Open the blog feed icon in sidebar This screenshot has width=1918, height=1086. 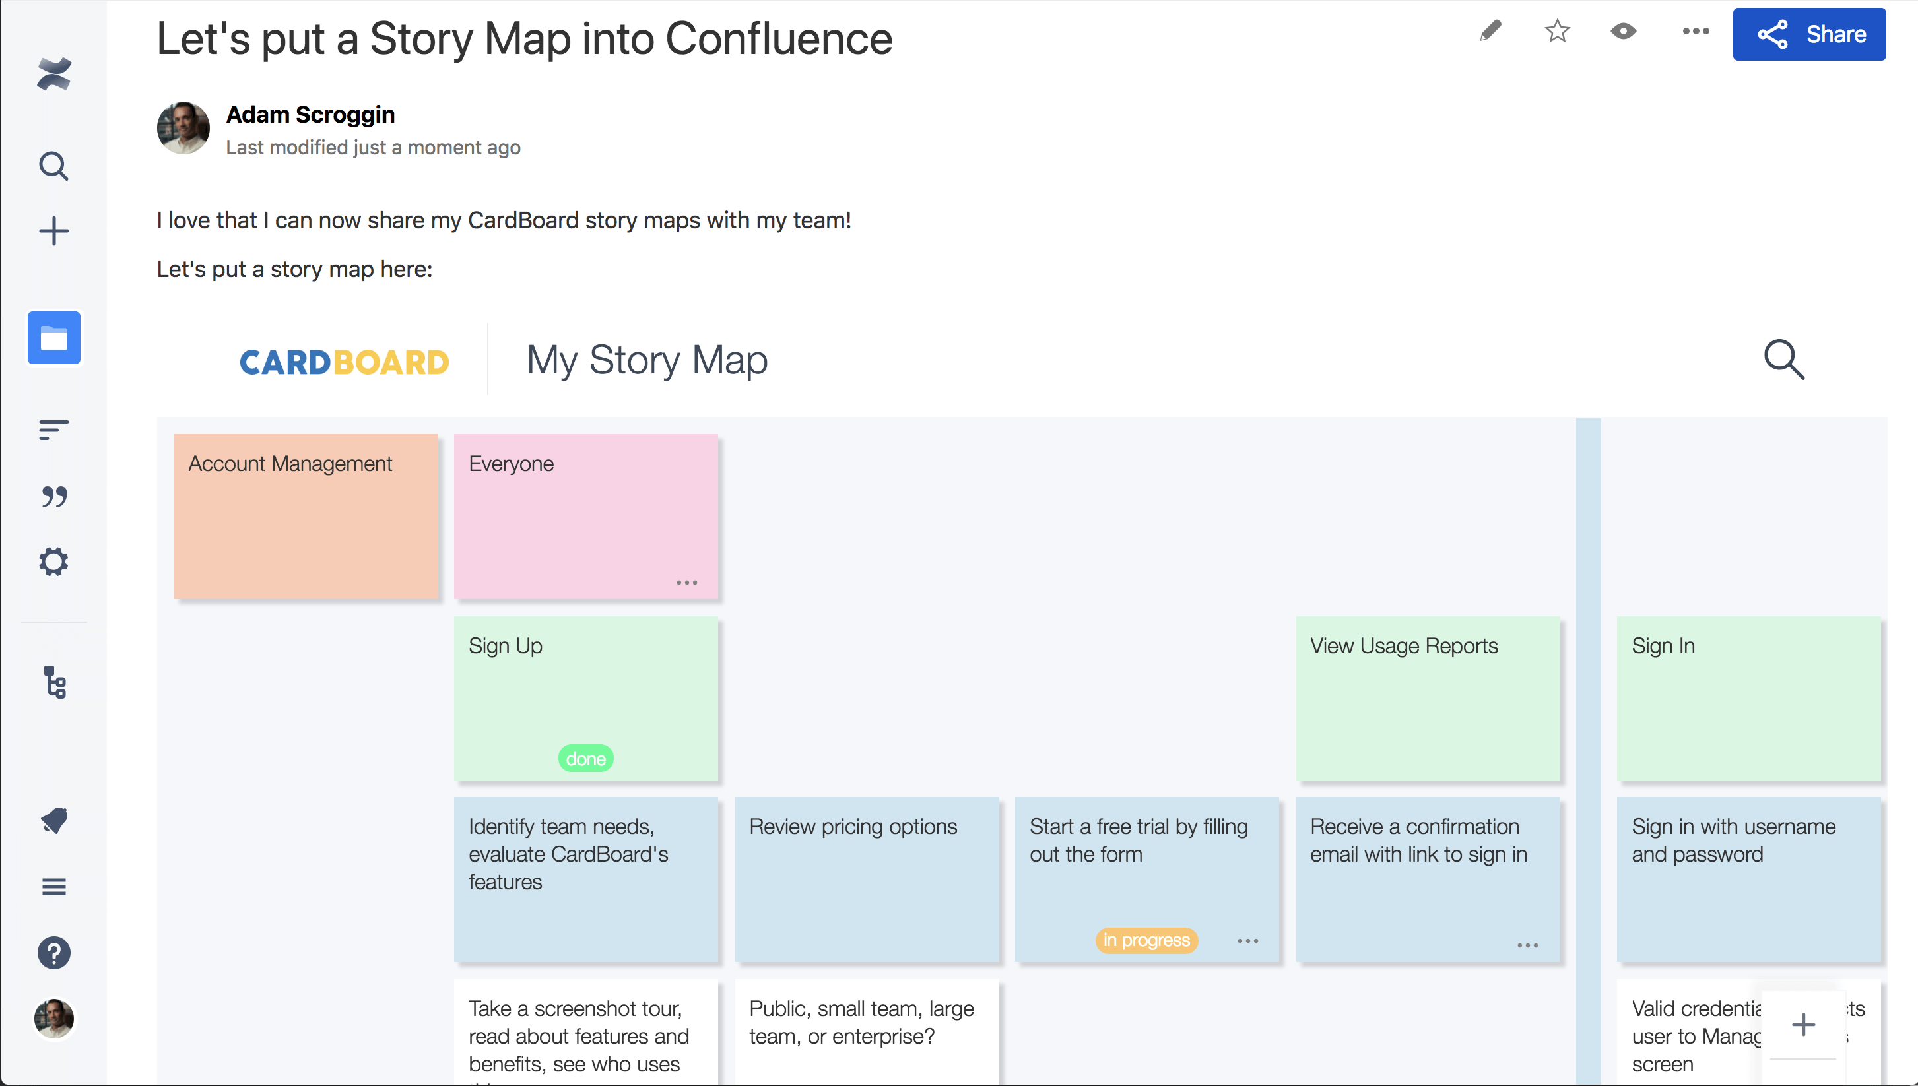(53, 430)
